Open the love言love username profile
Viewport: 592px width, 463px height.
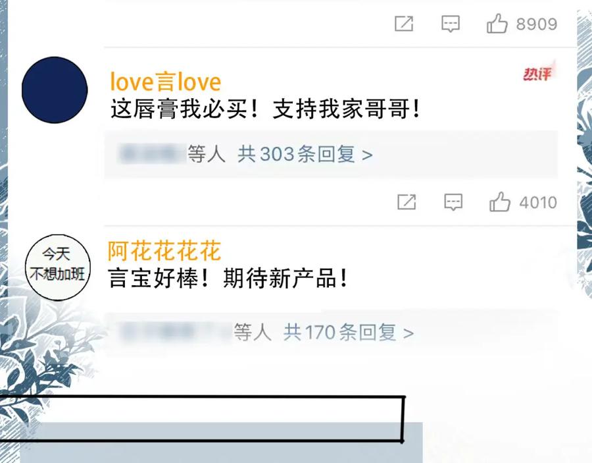click(165, 82)
